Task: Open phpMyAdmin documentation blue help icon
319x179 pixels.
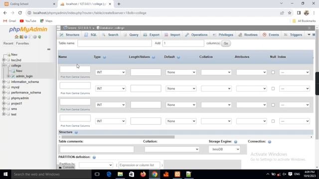Action: point(26,37)
